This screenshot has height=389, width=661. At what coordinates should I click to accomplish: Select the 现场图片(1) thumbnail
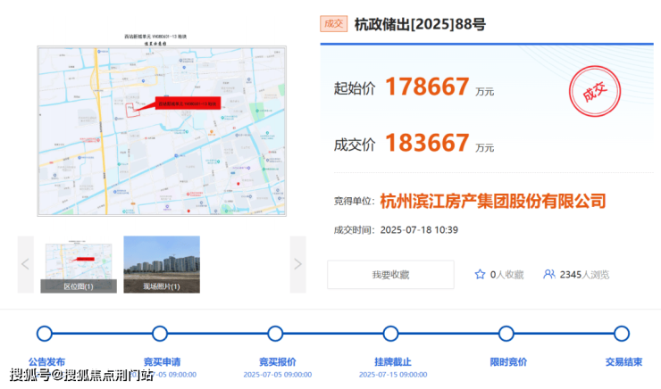tap(162, 264)
